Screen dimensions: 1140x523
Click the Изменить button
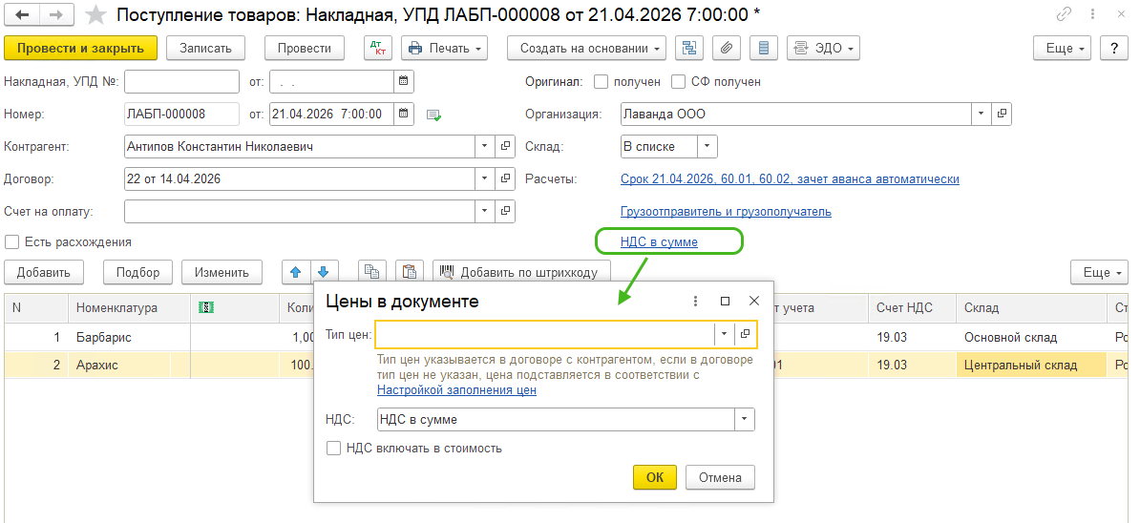coord(222,272)
